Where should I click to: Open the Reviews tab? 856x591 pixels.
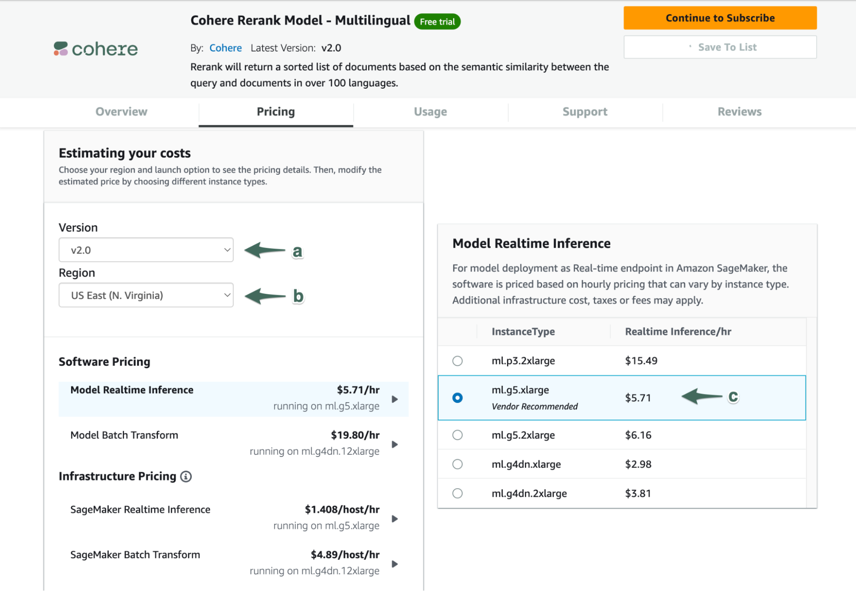coord(740,112)
